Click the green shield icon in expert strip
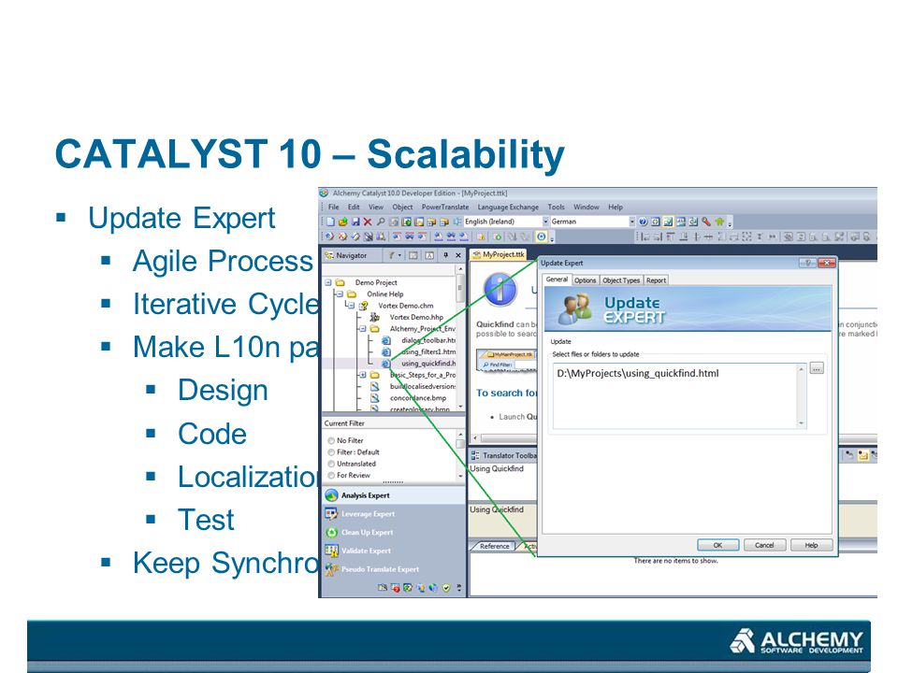Viewport: 898px width, 673px height. click(x=446, y=588)
